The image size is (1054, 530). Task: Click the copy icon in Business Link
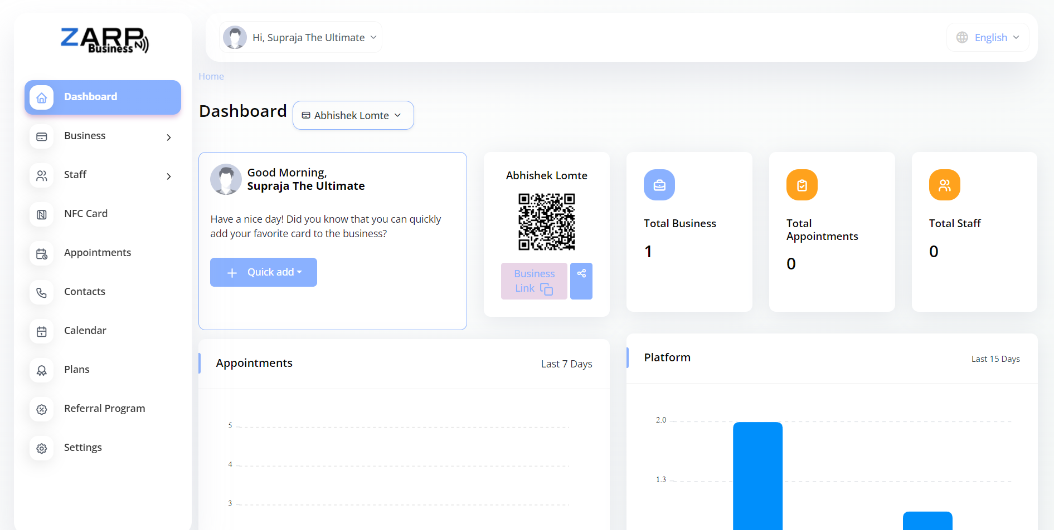(547, 289)
